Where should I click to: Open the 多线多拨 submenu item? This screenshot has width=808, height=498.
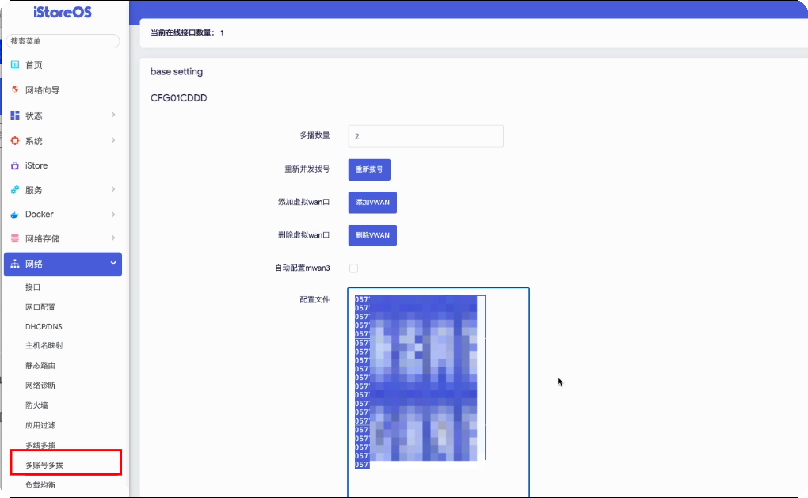(x=40, y=445)
